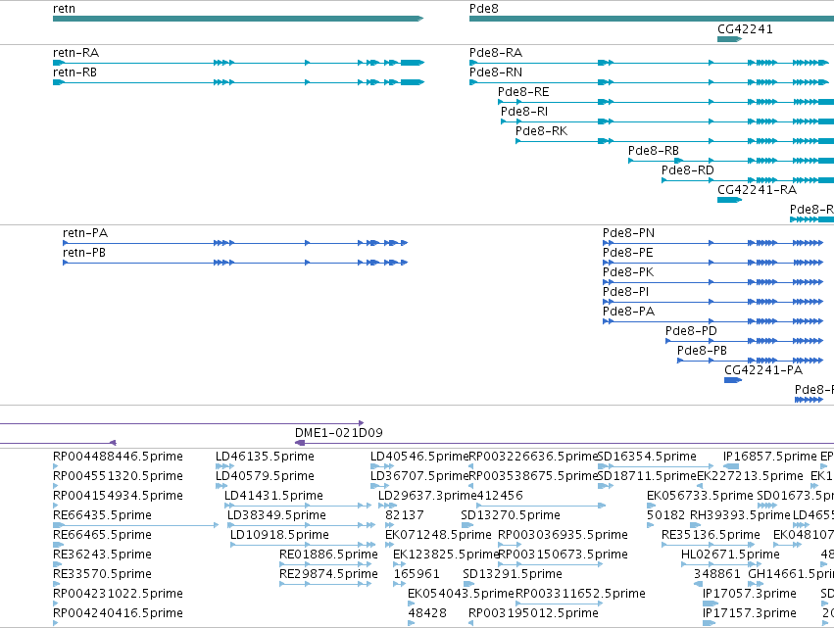Choose the SD16354.5prime EST
The width and height of the screenshot is (834, 628).
coord(648,457)
